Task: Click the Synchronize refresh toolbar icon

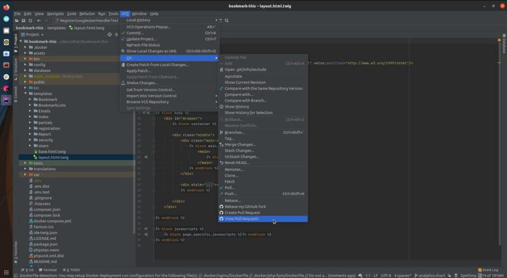Action: point(32,20)
